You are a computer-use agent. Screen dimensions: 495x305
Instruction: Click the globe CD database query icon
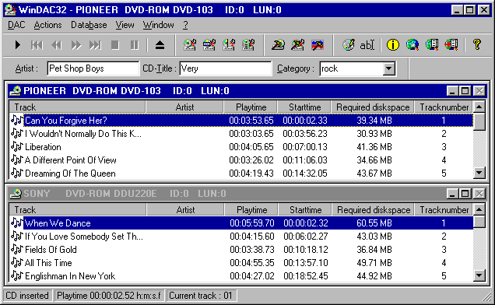pyautogui.click(x=412, y=45)
